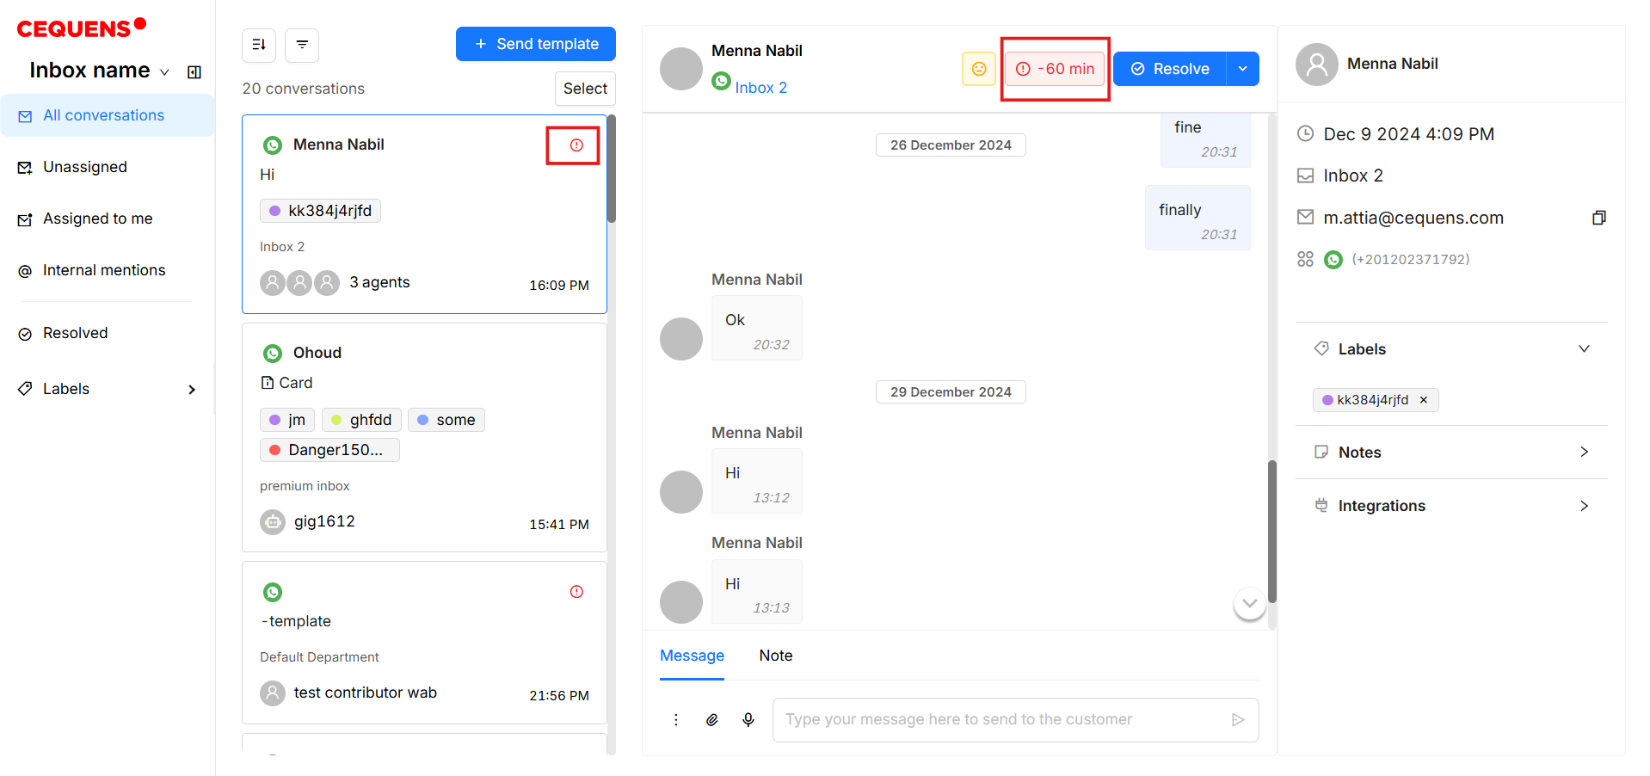Screen dimensions: 1650x776
Task: Click the filter conversations icon
Action: click(302, 45)
